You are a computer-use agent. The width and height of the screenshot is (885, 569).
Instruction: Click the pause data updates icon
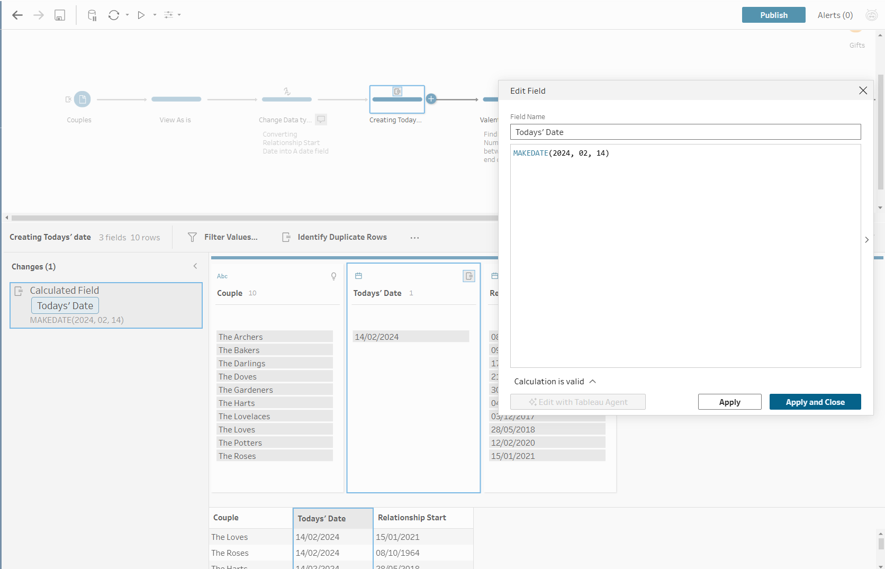(92, 15)
